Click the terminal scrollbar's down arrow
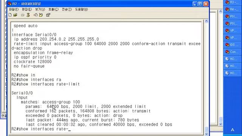 206,134
